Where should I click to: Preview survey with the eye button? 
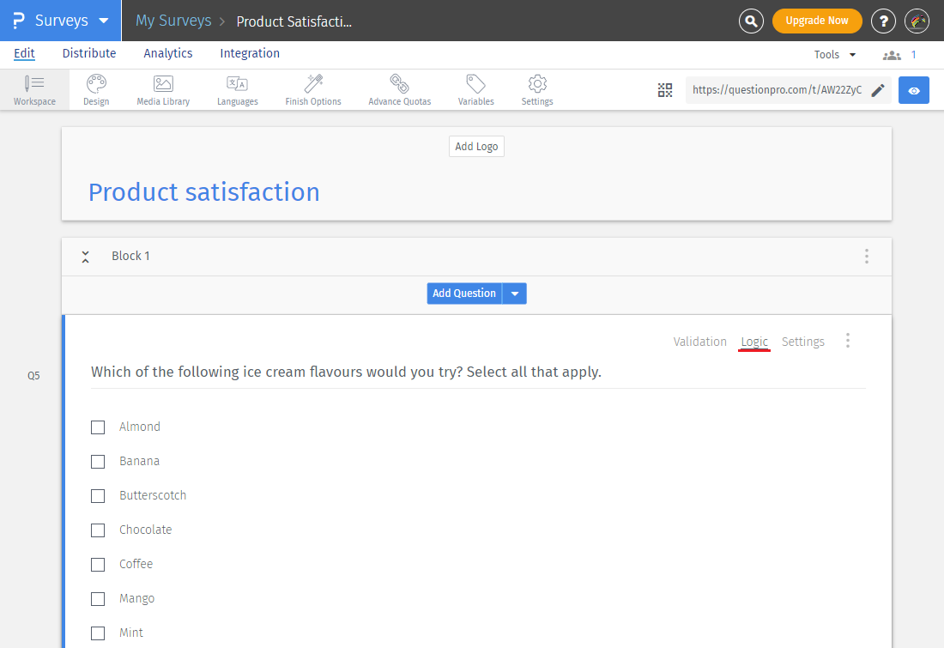(914, 90)
